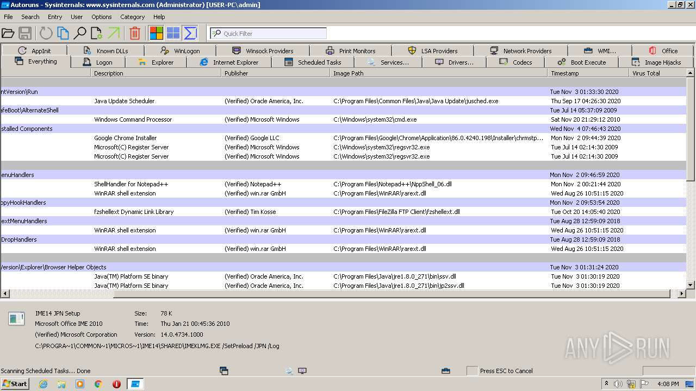Switch to the Network Providers tab
The image size is (696, 391).
(520, 51)
